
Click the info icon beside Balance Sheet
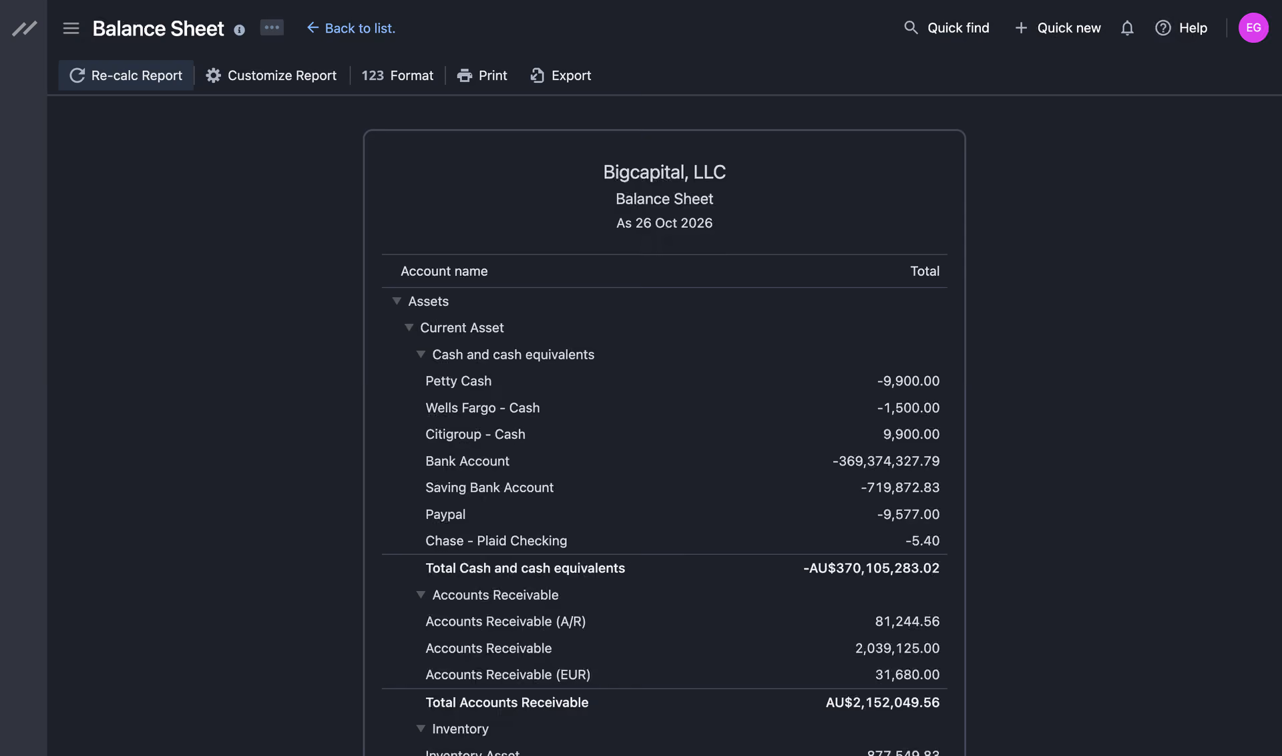(x=239, y=29)
